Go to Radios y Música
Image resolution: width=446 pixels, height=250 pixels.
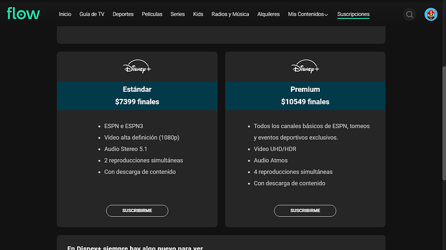click(230, 14)
